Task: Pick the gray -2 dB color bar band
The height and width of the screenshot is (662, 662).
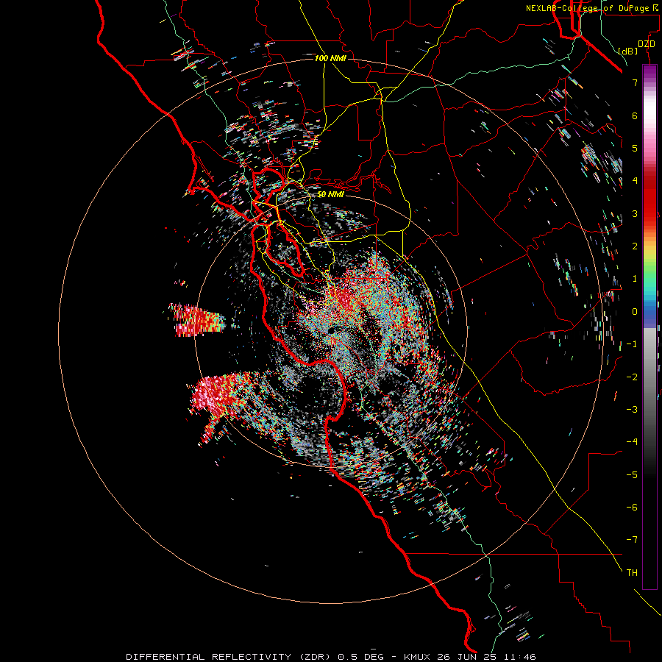Action: click(x=649, y=377)
